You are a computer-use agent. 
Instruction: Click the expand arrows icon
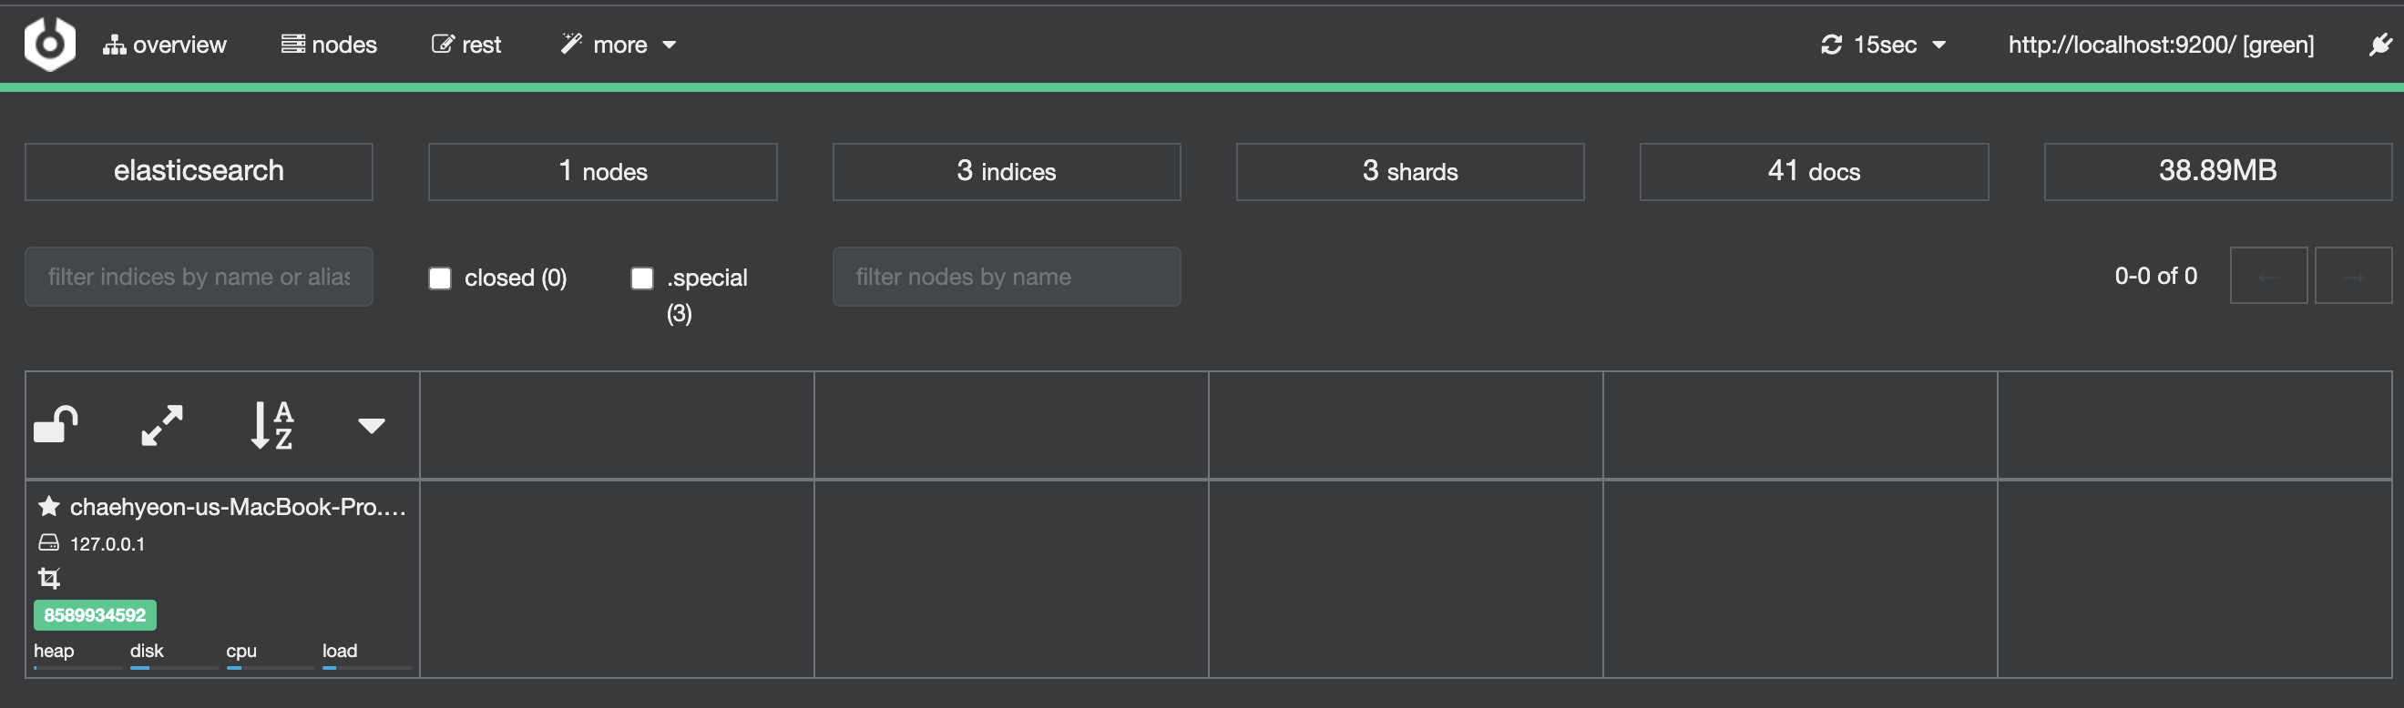click(162, 425)
